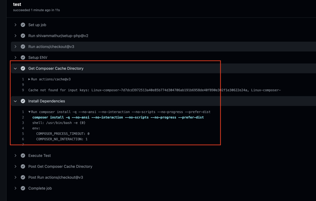This screenshot has height=201, width=316.
Task: Expand the Run actions/cache@v3 disclosure triangle
Action: 29,79
